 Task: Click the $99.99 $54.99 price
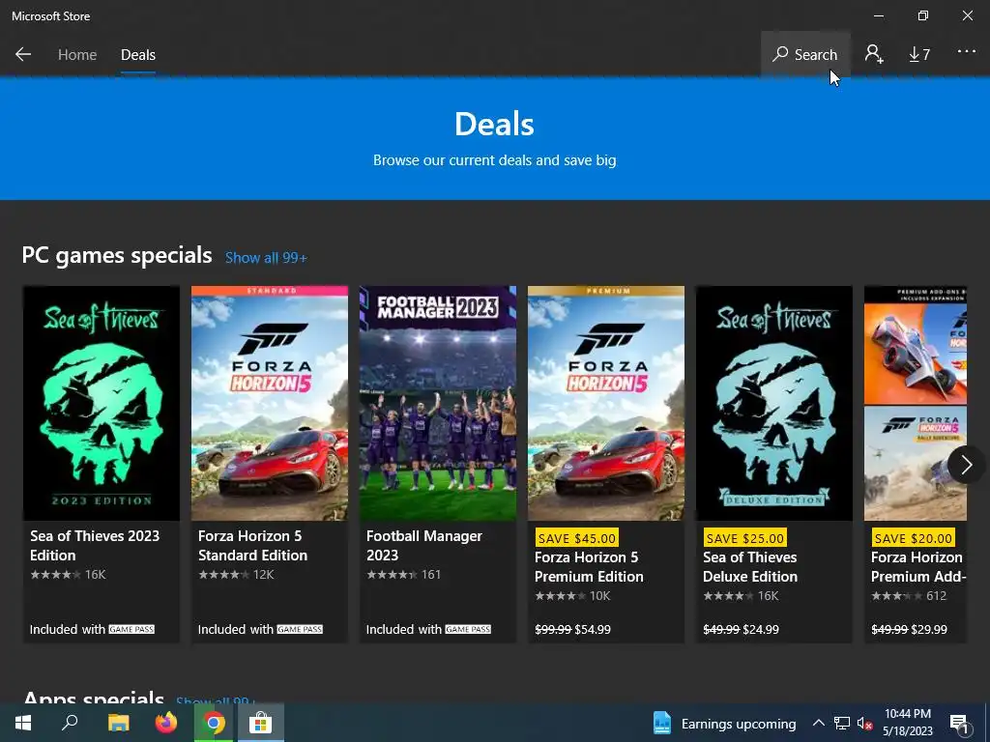tap(572, 629)
